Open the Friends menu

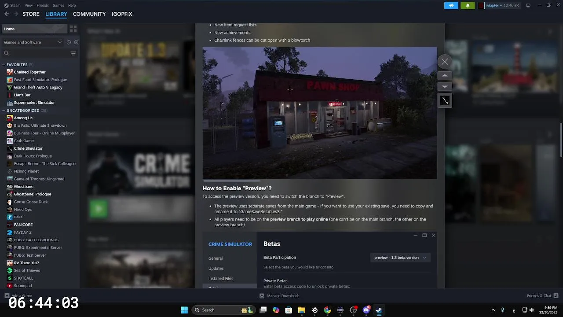[x=43, y=5]
